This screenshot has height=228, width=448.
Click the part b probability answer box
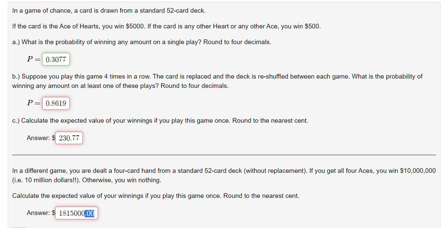pyautogui.click(x=56, y=103)
